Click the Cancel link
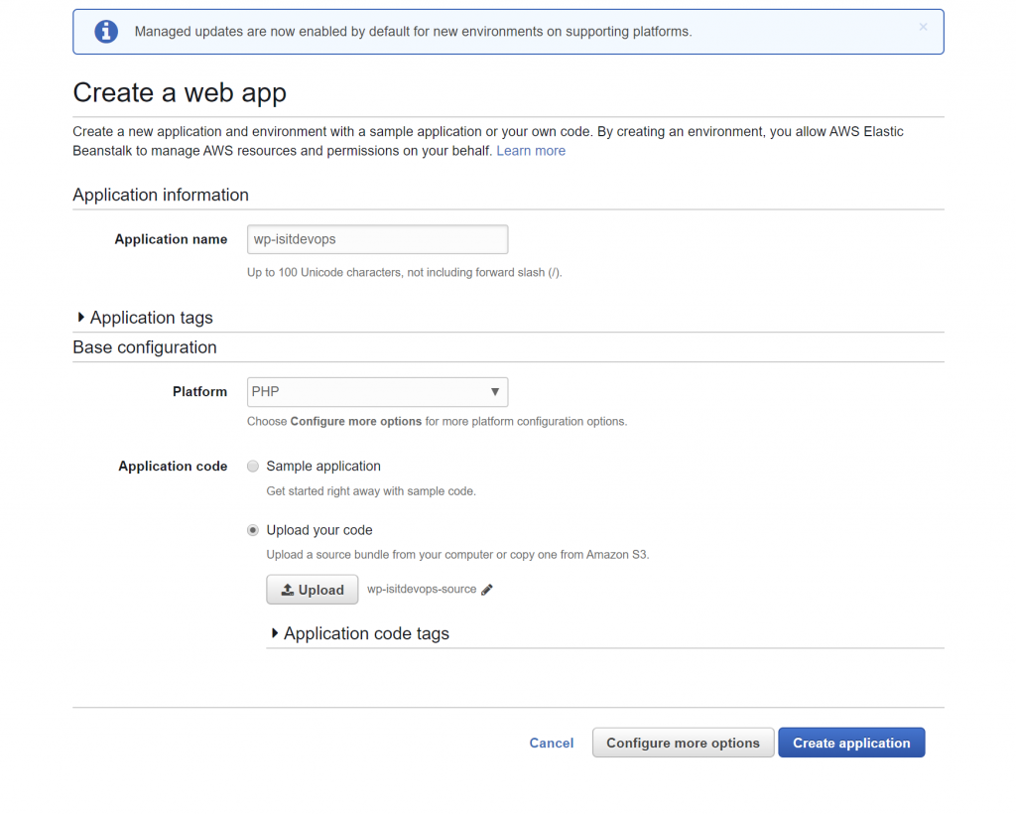Screen dimensions: 1016x814 [x=552, y=743]
